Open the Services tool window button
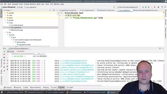This screenshot has height=94, width=167. coord(8,87)
